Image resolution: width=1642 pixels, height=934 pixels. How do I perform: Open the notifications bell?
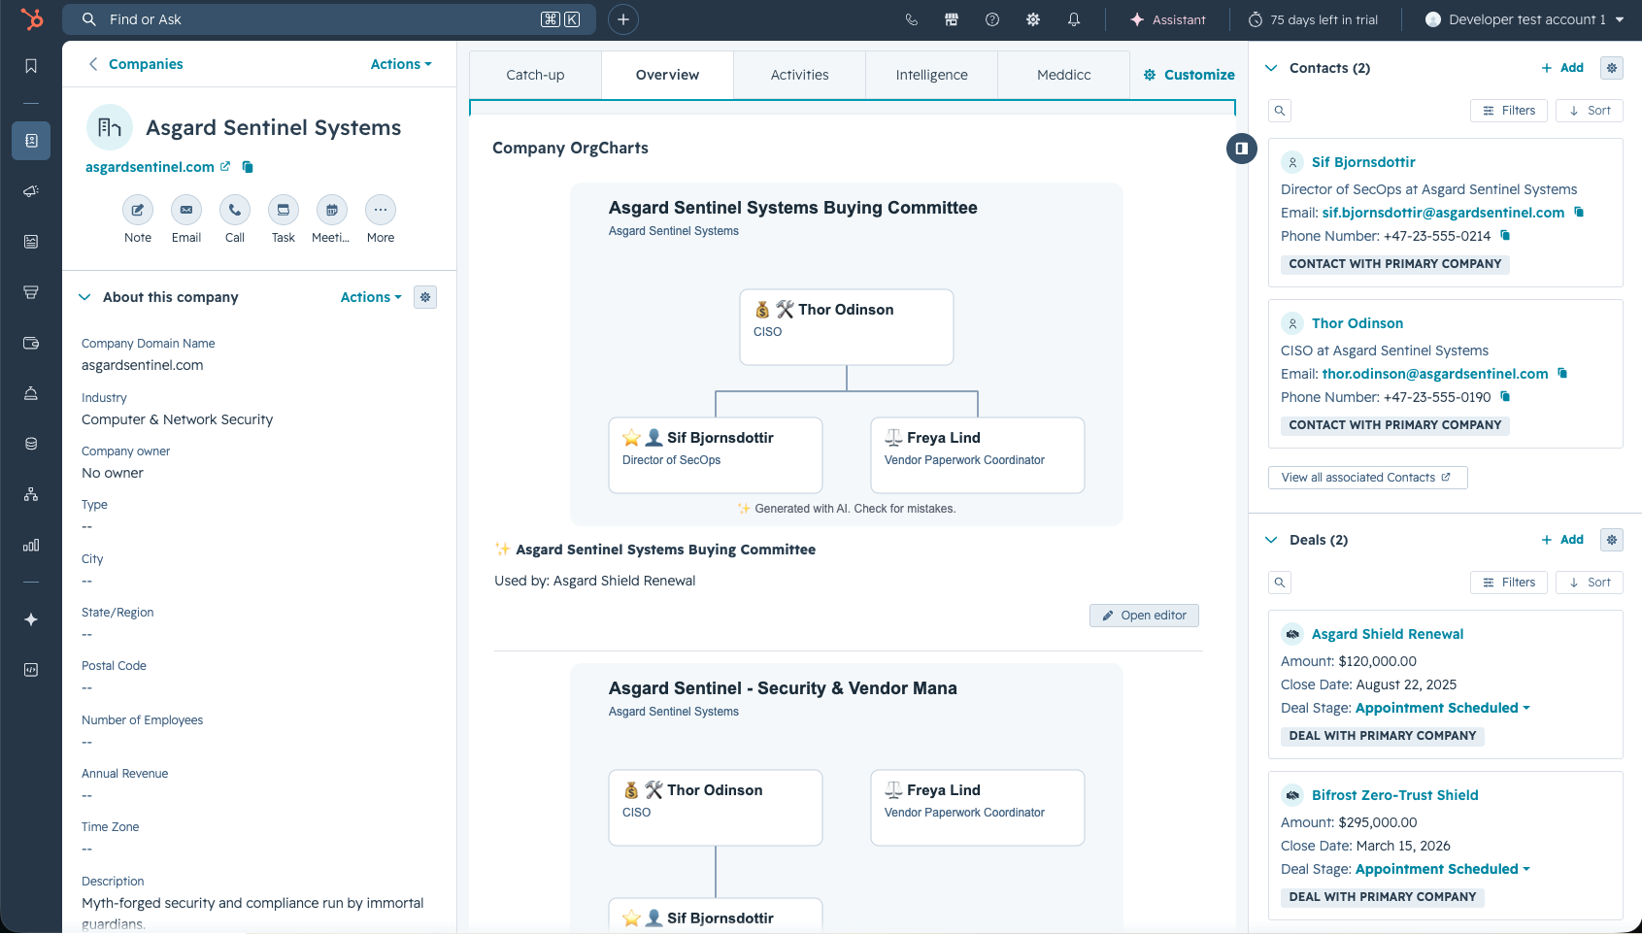[1074, 19]
